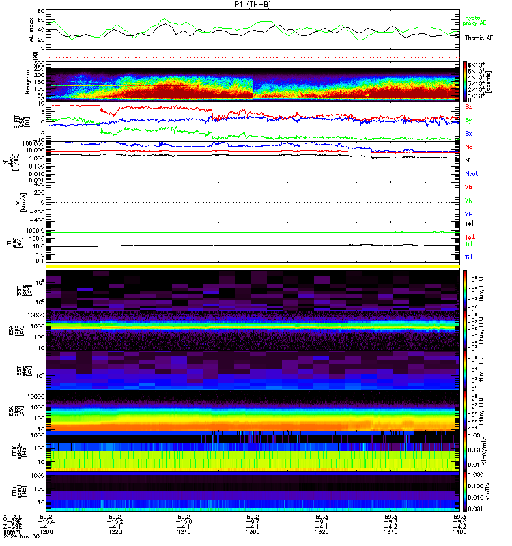This screenshot has height=546, width=512.
Task: Click the 1220 time tick label
Action: pyautogui.click(x=115, y=532)
